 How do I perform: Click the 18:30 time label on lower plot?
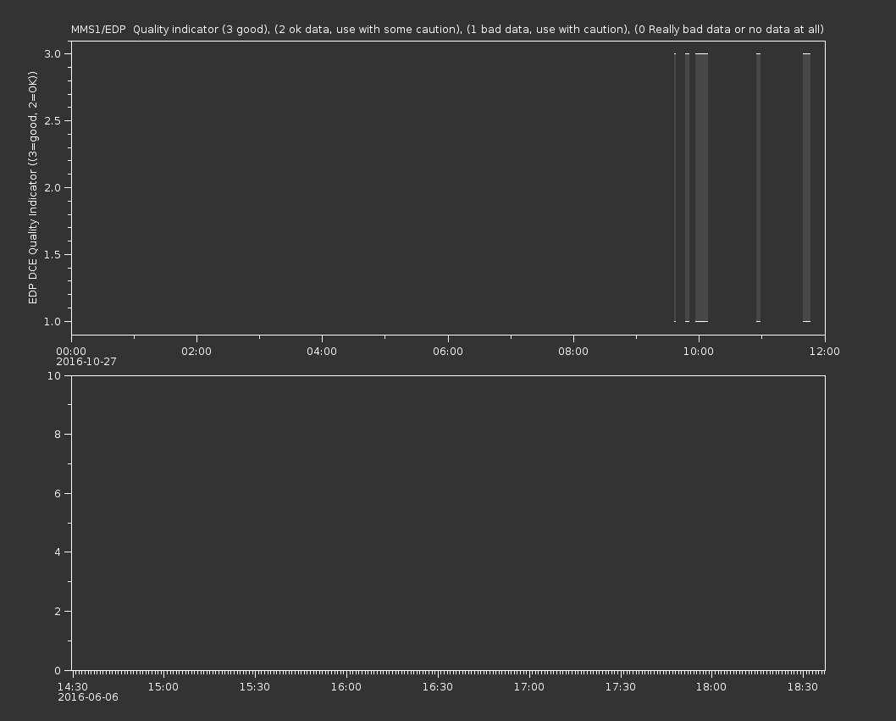[803, 687]
